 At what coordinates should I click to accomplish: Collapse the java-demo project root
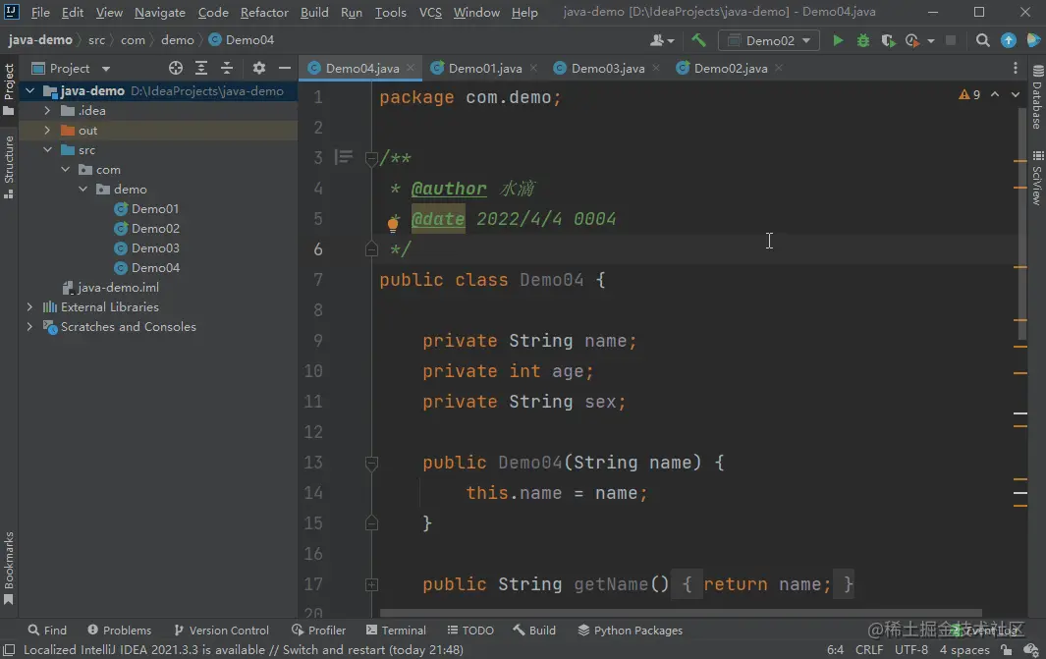pos(30,90)
